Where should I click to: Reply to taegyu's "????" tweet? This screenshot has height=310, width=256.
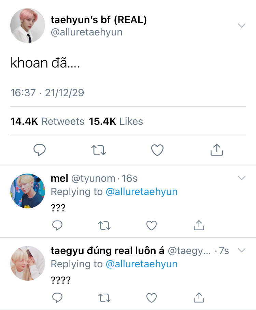click(x=57, y=298)
